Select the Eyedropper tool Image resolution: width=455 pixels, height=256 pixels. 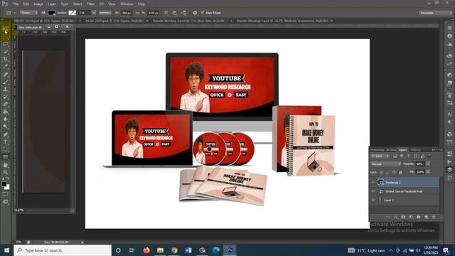[6, 66]
